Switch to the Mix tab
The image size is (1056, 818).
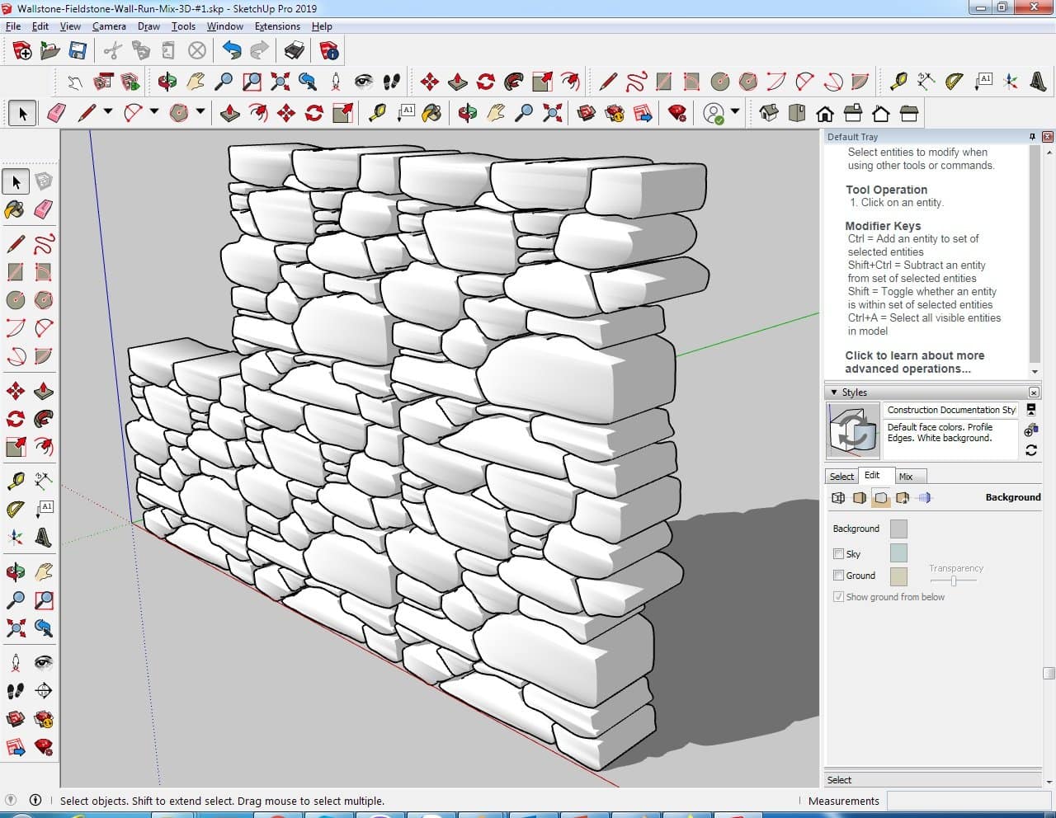click(x=906, y=477)
